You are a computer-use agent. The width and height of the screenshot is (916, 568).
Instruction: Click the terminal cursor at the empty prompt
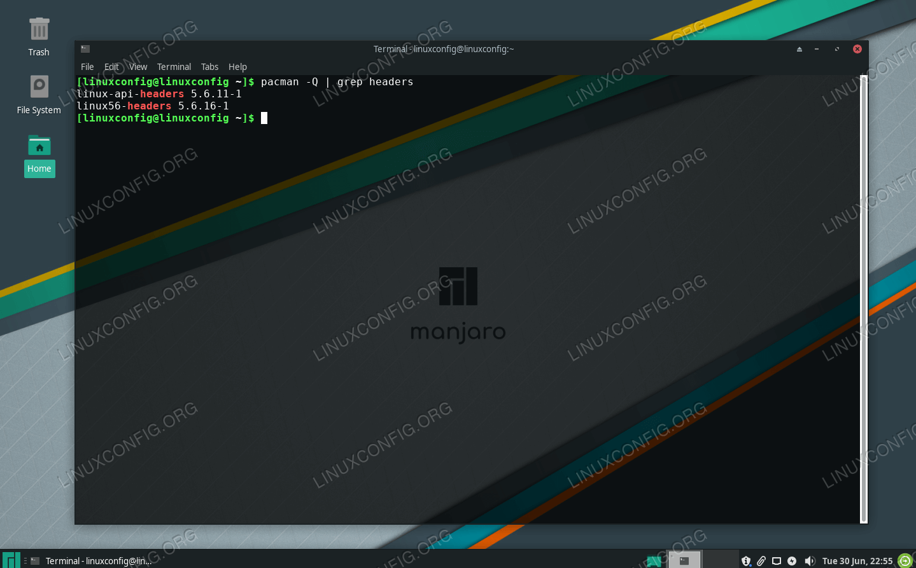tap(264, 118)
